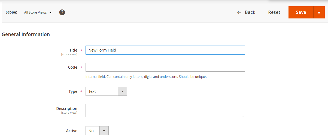Click the Title field label
This screenshot has width=328, height=140.
73,50
